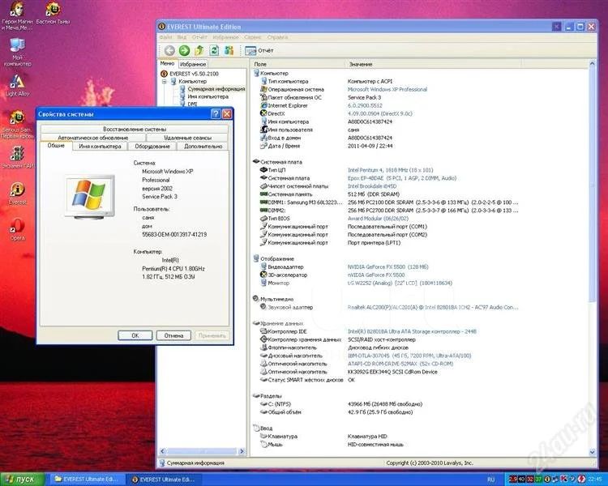This screenshot has width=608, height=486.
Task: Open the Opera desktop icon
Action: [18, 229]
